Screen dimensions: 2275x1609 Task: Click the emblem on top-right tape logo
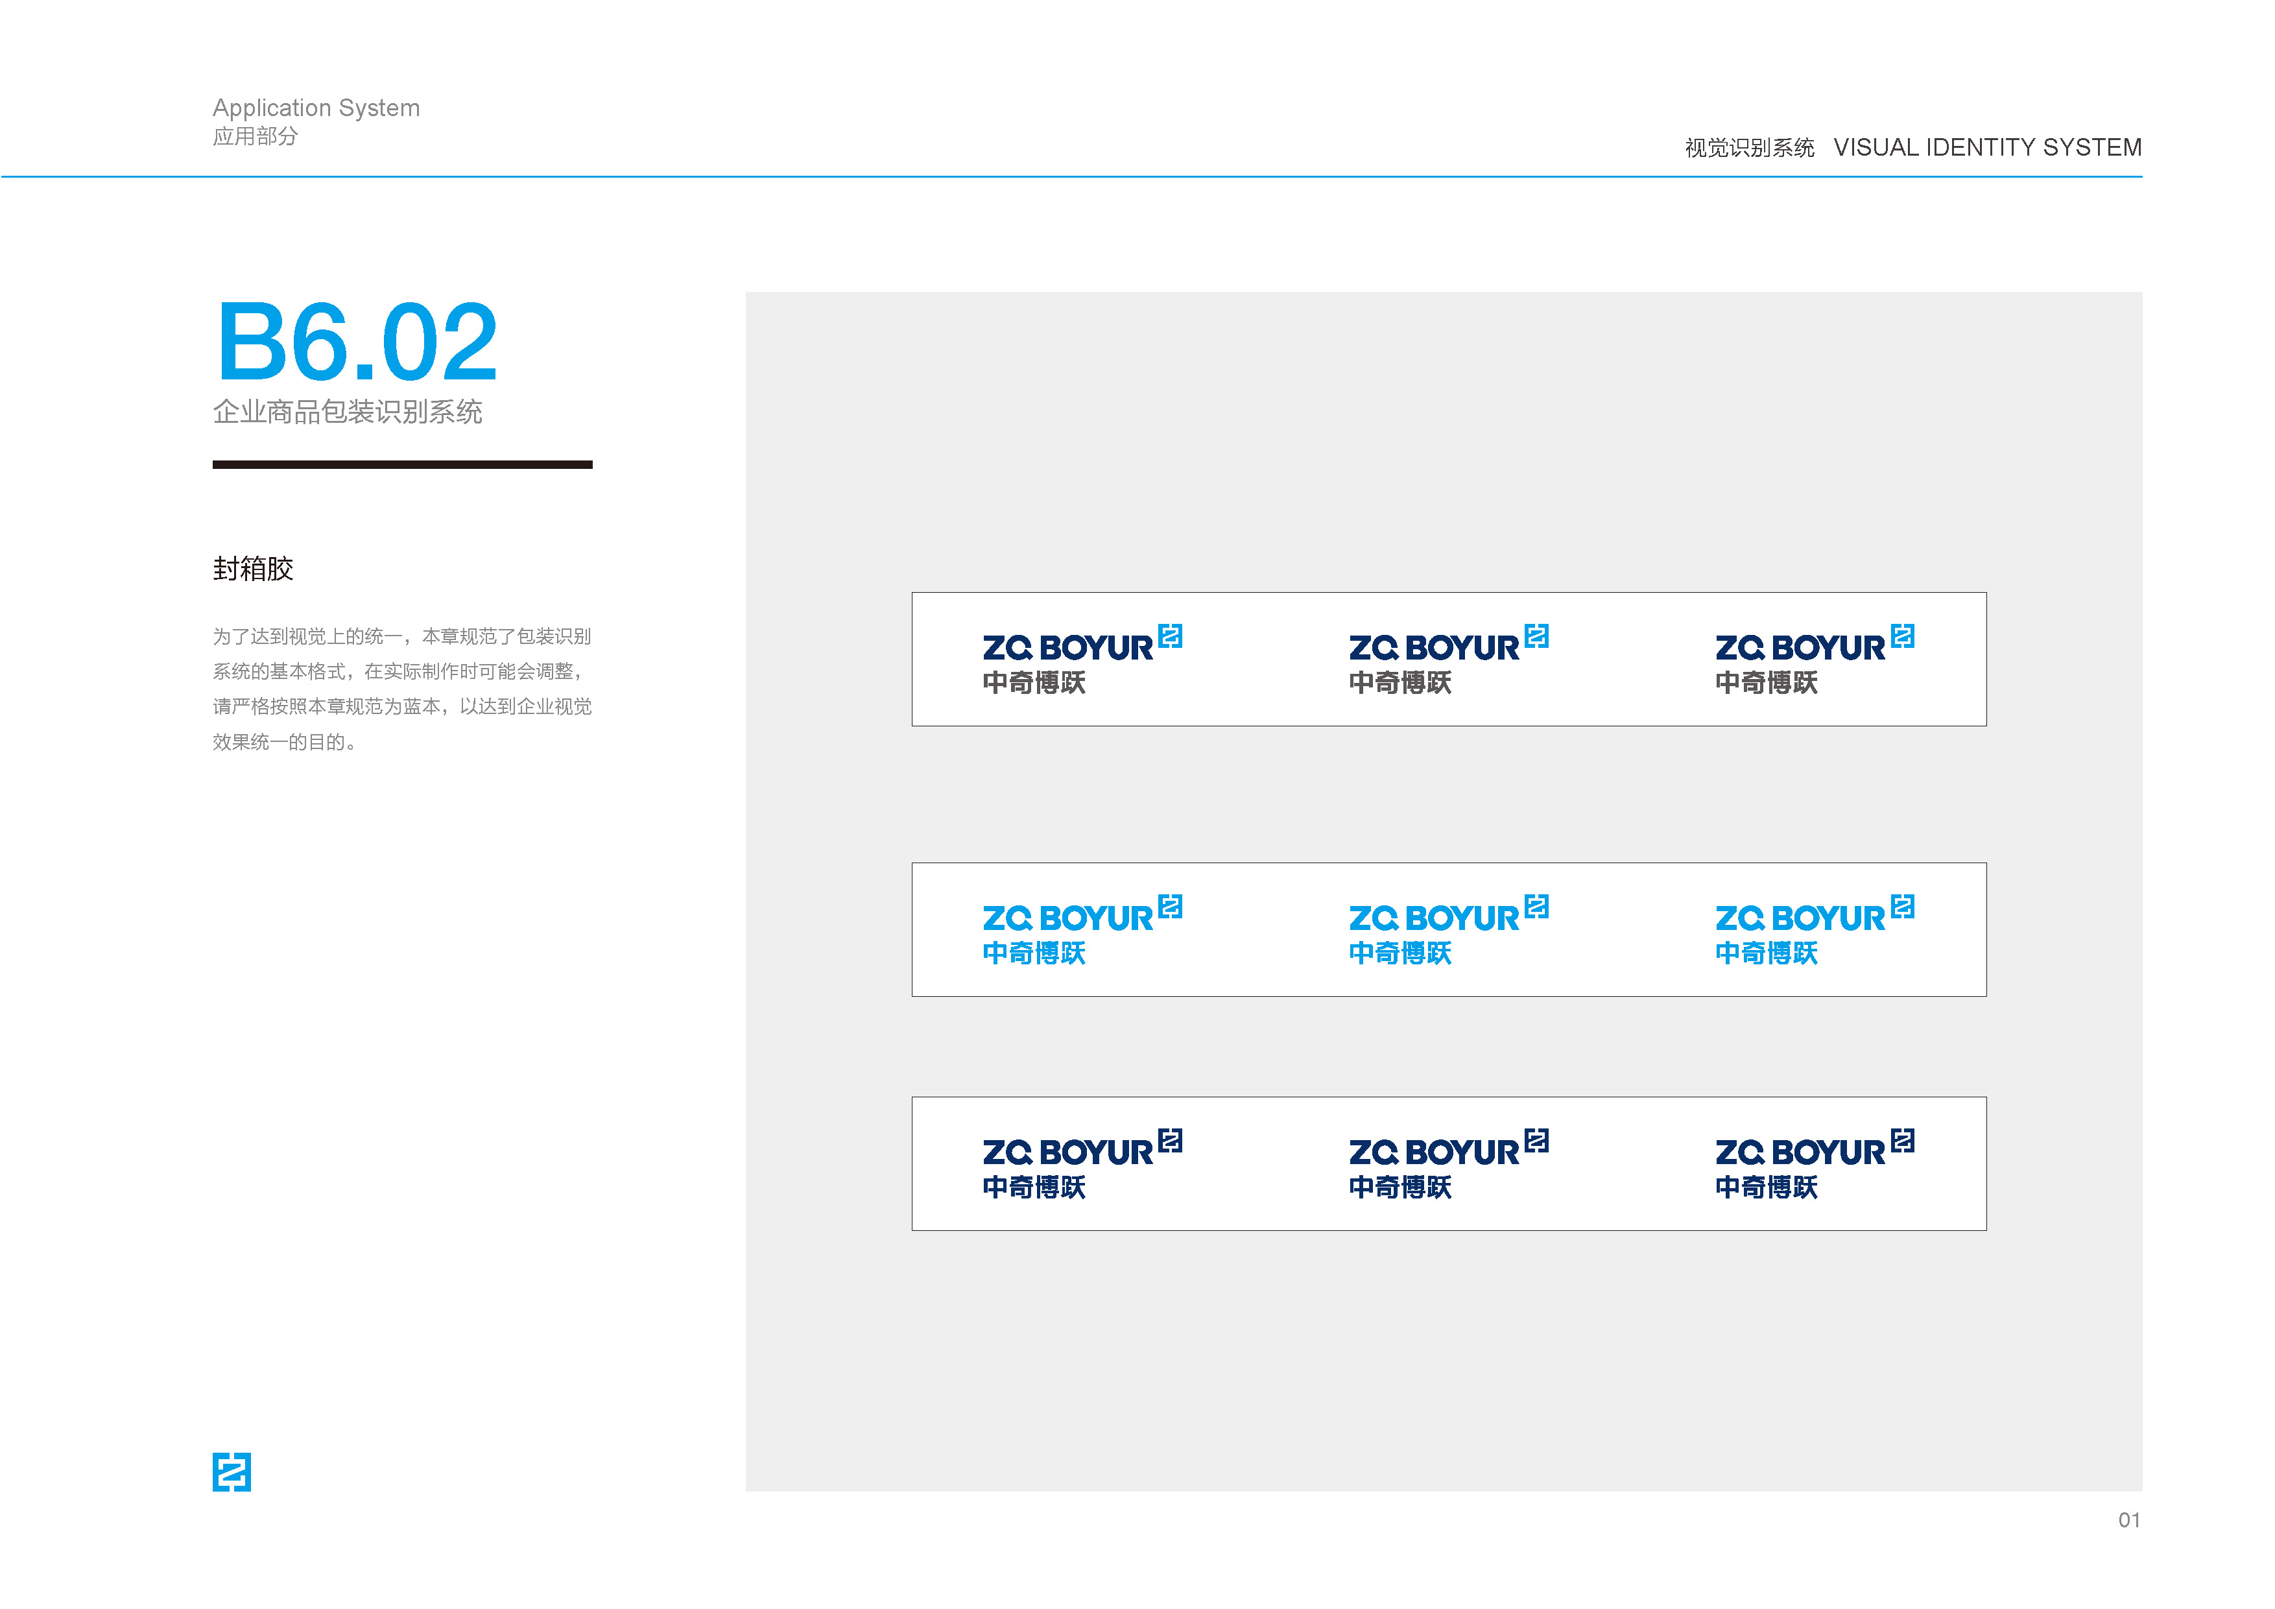(1901, 635)
